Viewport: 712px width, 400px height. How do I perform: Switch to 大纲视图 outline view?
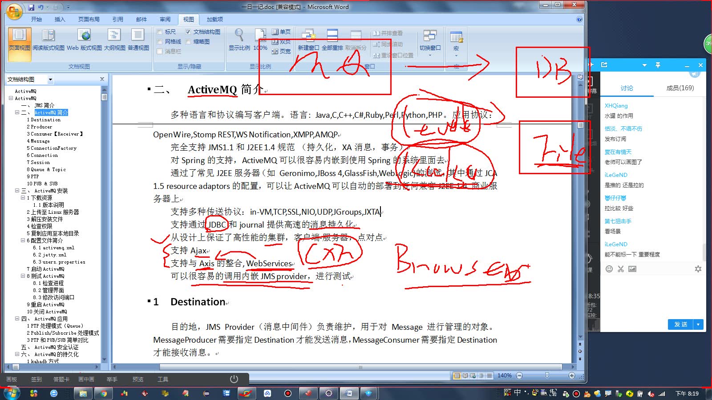pyautogui.click(x=114, y=40)
